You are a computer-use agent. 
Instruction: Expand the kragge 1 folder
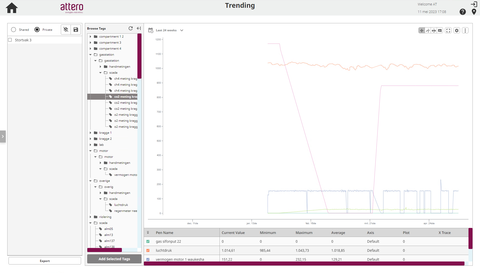point(91,133)
